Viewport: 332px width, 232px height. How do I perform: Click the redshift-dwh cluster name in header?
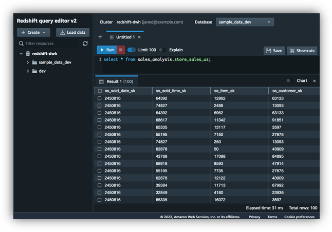(x=128, y=22)
